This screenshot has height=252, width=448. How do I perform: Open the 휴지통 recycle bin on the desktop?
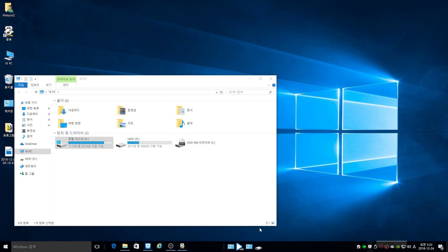click(9, 82)
